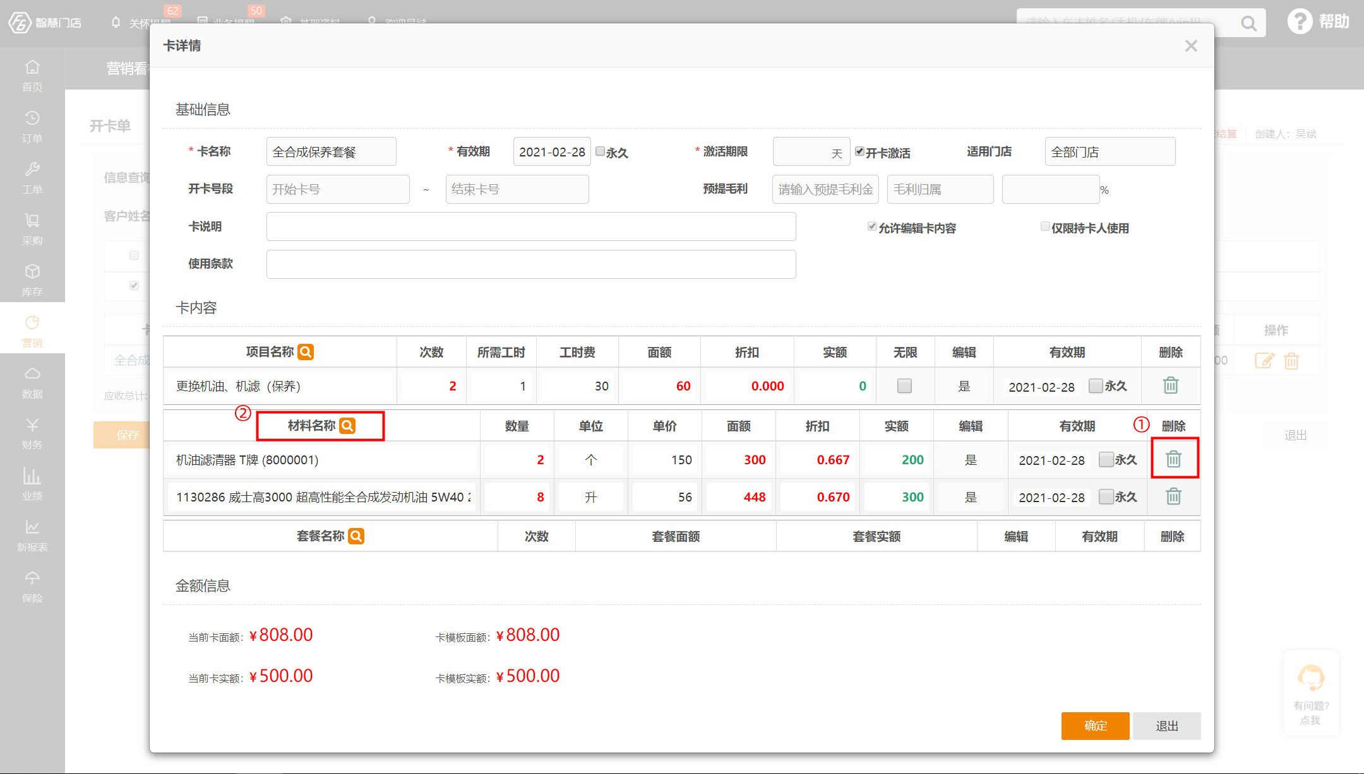This screenshot has height=774, width=1364.
Task: Click the exit (退出) button in dialog
Action: 1167,726
